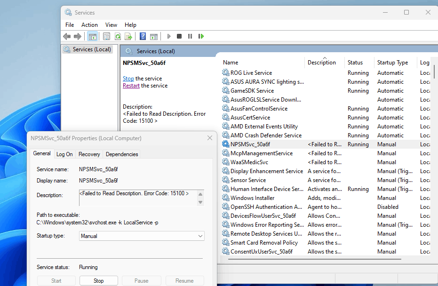Click the Resume button in Properties dialog
Image resolution: width=438 pixels, height=286 pixels.
pyautogui.click(x=184, y=281)
